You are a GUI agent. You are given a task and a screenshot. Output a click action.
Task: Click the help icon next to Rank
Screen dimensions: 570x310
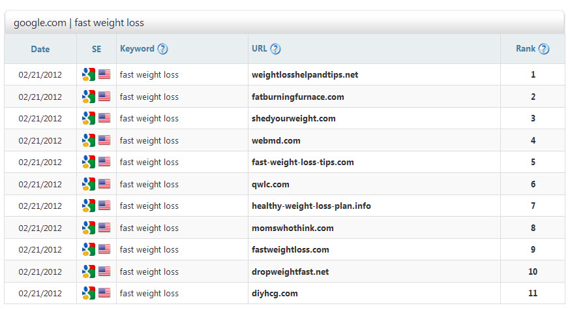click(x=543, y=49)
